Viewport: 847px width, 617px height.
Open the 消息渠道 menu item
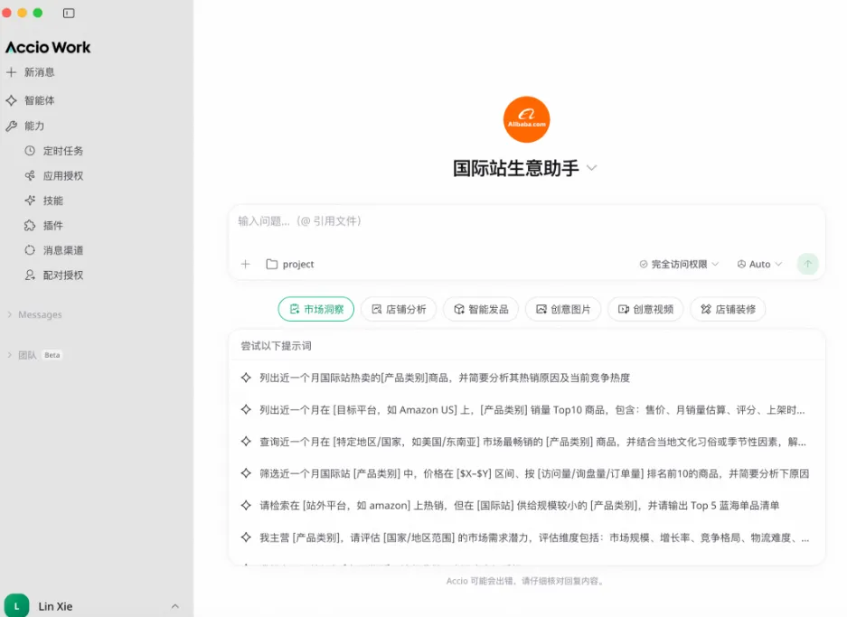pyautogui.click(x=63, y=250)
